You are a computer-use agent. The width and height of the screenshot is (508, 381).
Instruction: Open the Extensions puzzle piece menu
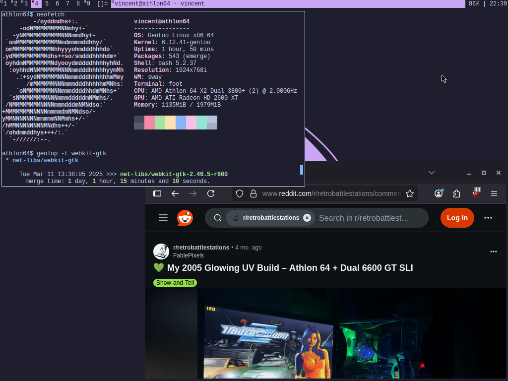click(x=457, y=193)
